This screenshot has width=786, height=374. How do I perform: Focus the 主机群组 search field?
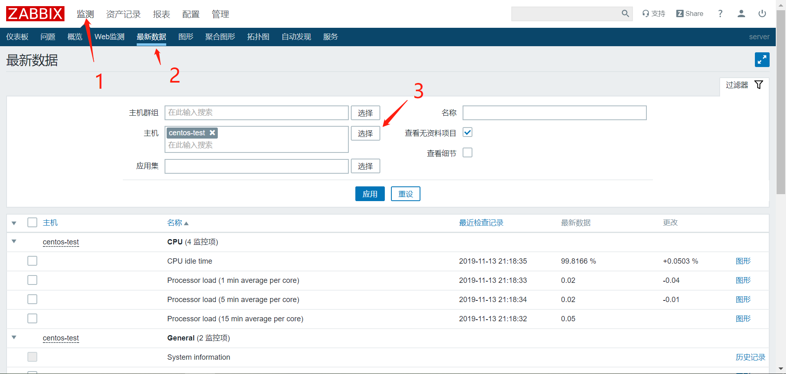pos(257,113)
